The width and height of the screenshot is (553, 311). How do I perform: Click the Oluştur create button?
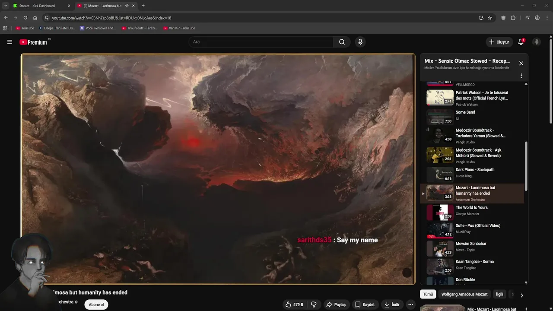pos(499,42)
